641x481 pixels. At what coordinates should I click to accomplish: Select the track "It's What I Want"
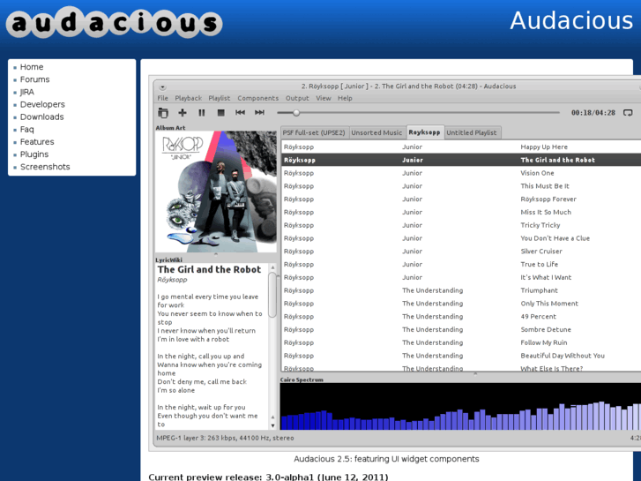click(x=461, y=277)
